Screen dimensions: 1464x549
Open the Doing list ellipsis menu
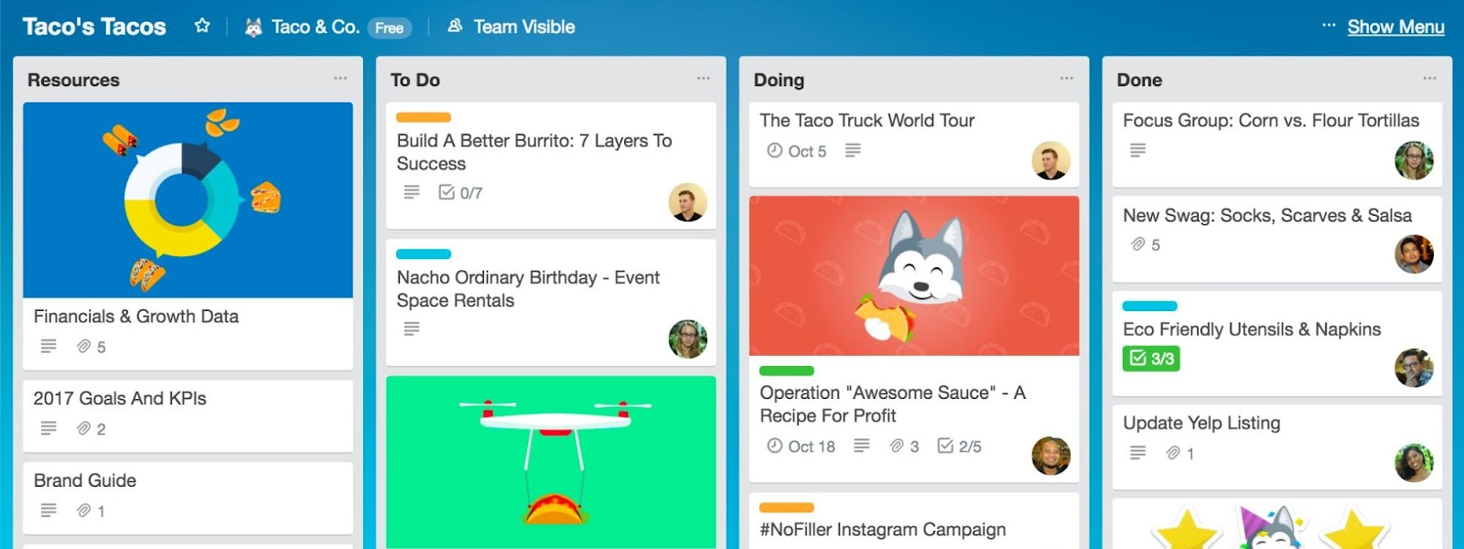pyautogui.click(x=1067, y=79)
